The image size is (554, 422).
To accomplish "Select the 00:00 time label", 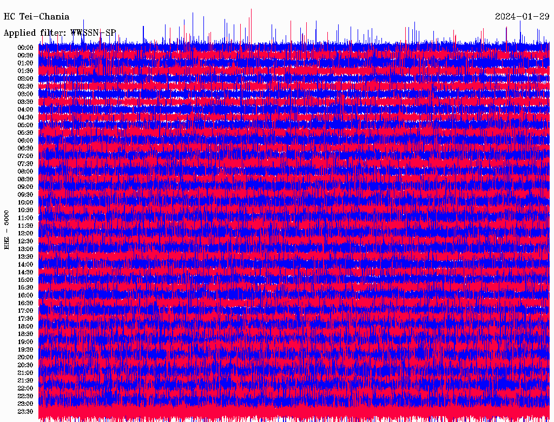I will pos(25,48).
